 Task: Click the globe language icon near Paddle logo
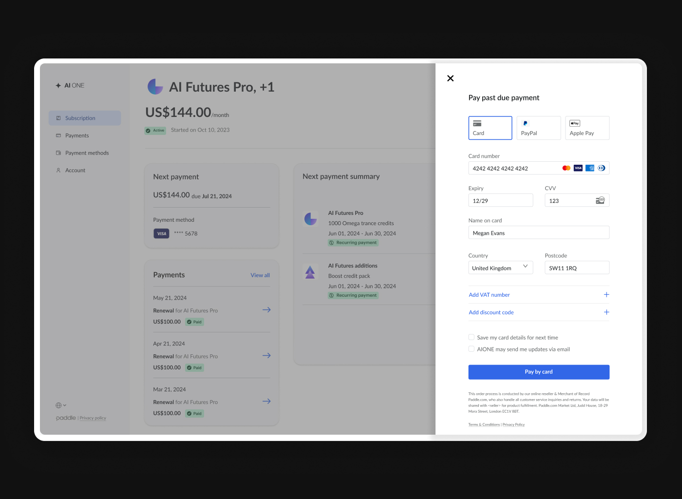[58, 405]
